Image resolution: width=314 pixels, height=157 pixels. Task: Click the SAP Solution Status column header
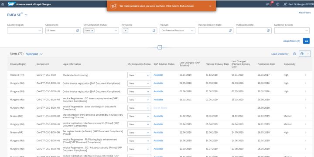pyautogui.click(x=164, y=64)
